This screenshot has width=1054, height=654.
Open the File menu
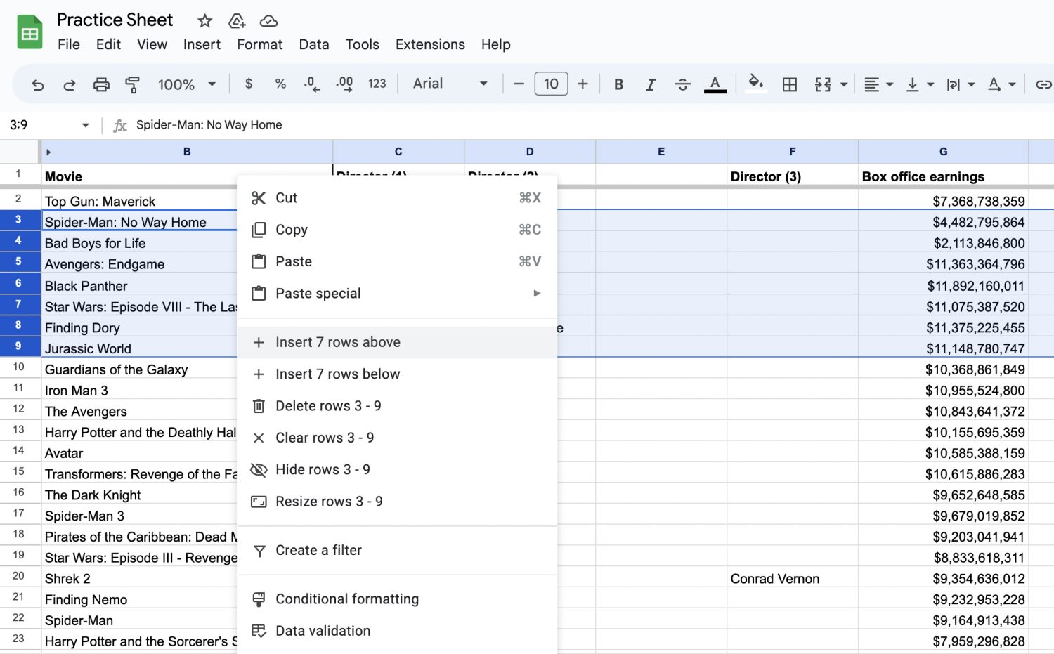click(68, 44)
